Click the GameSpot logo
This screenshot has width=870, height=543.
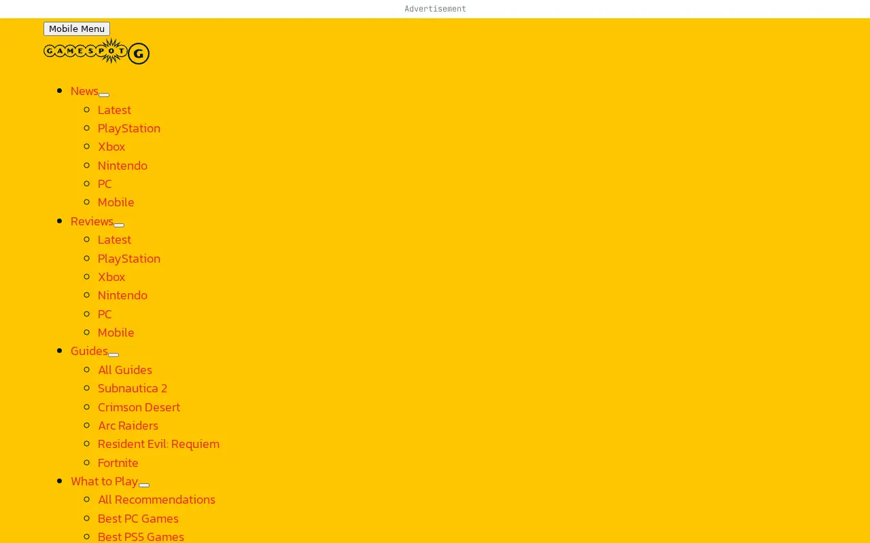pyautogui.click(x=97, y=52)
